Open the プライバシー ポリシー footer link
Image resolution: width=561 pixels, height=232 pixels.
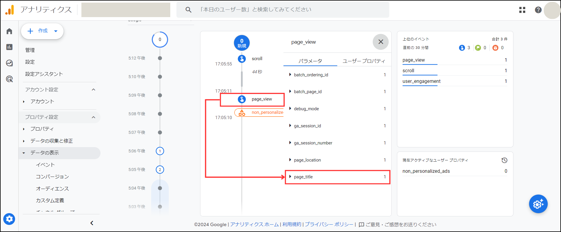click(x=329, y=225)
